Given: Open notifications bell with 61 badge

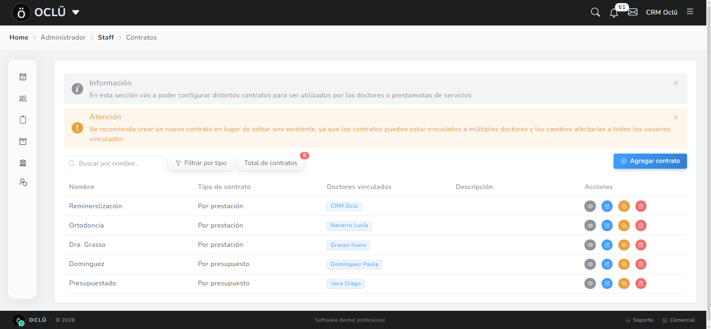Looking at the screenshot, I should 614,12.
